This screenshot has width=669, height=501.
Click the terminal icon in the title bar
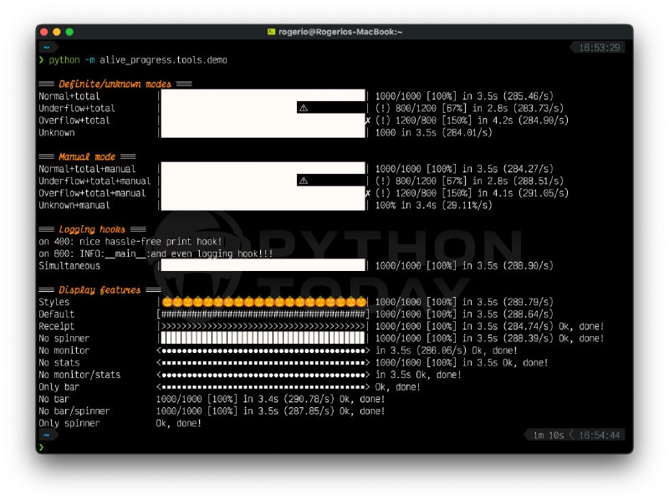(271, 32)
